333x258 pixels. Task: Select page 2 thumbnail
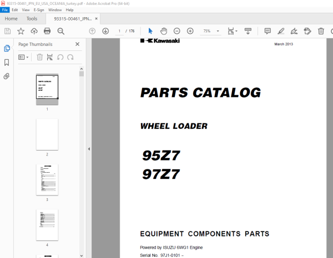coord(47,135)
